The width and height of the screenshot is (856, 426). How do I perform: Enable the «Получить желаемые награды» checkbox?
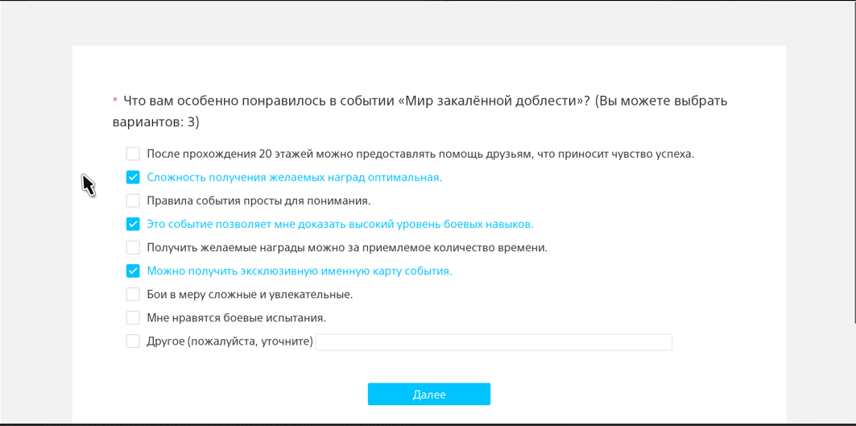133,247
